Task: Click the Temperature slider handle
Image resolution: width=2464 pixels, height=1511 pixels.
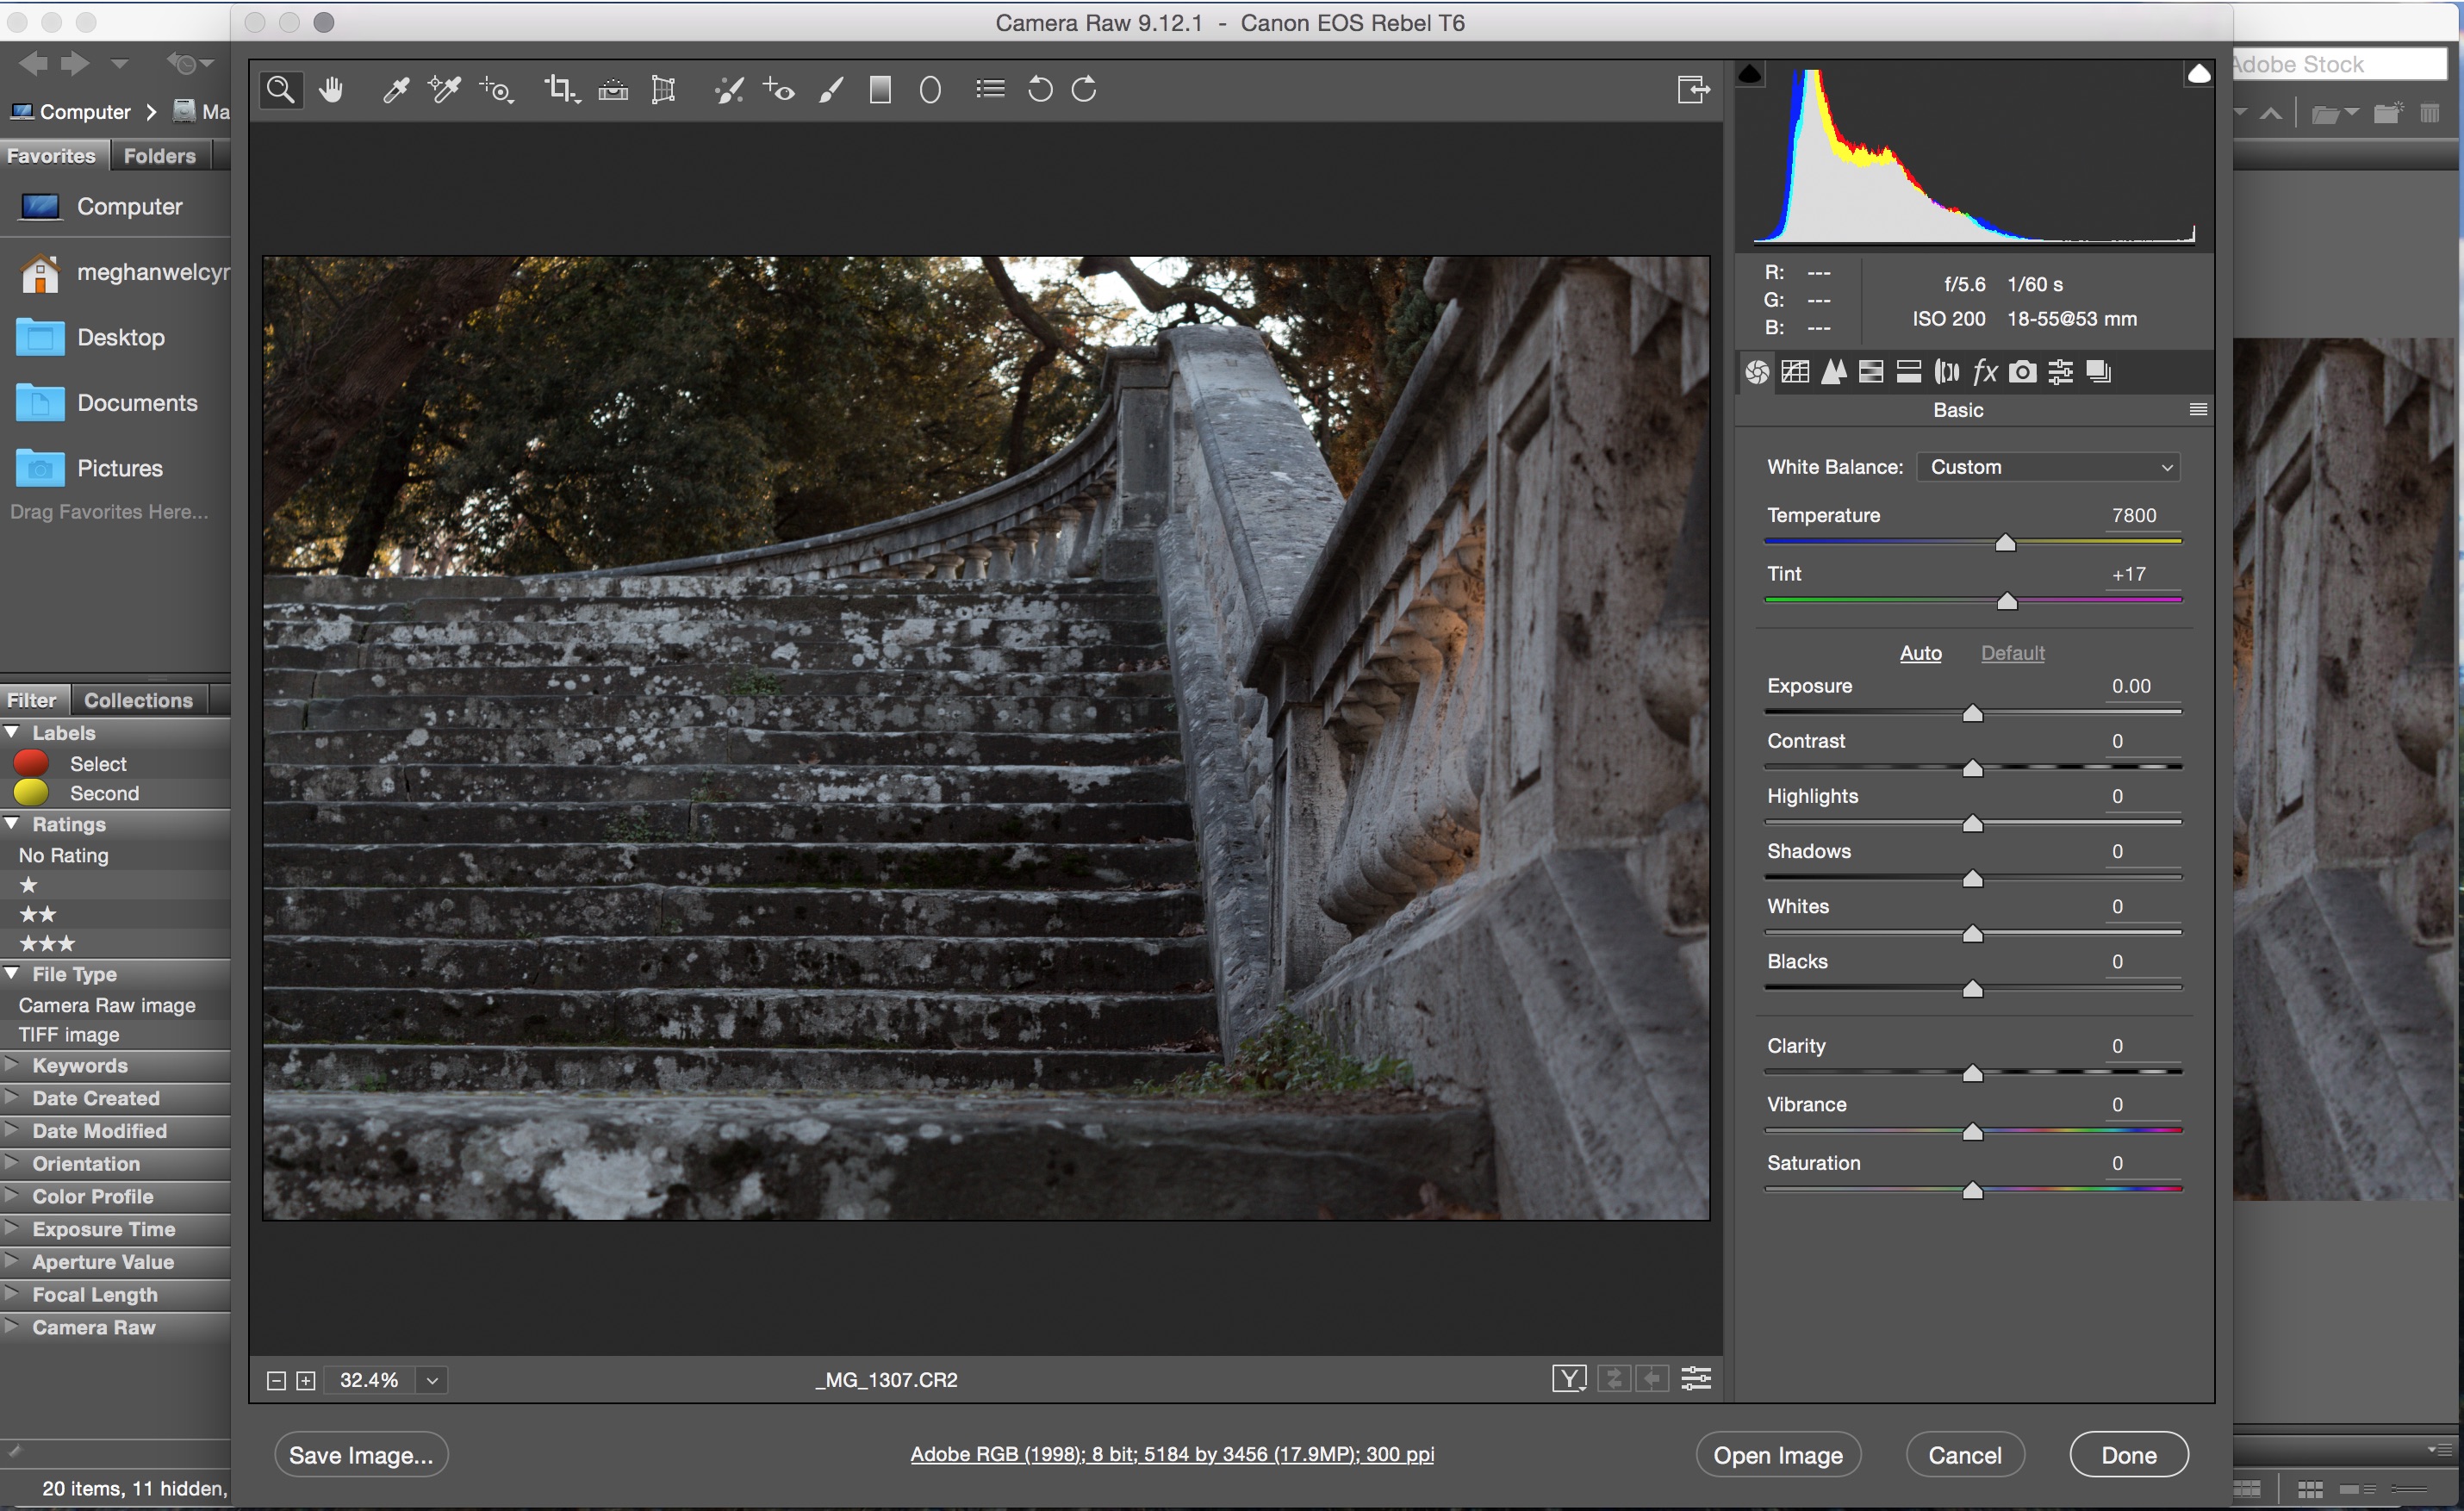Action: [x=2004, y=543]
